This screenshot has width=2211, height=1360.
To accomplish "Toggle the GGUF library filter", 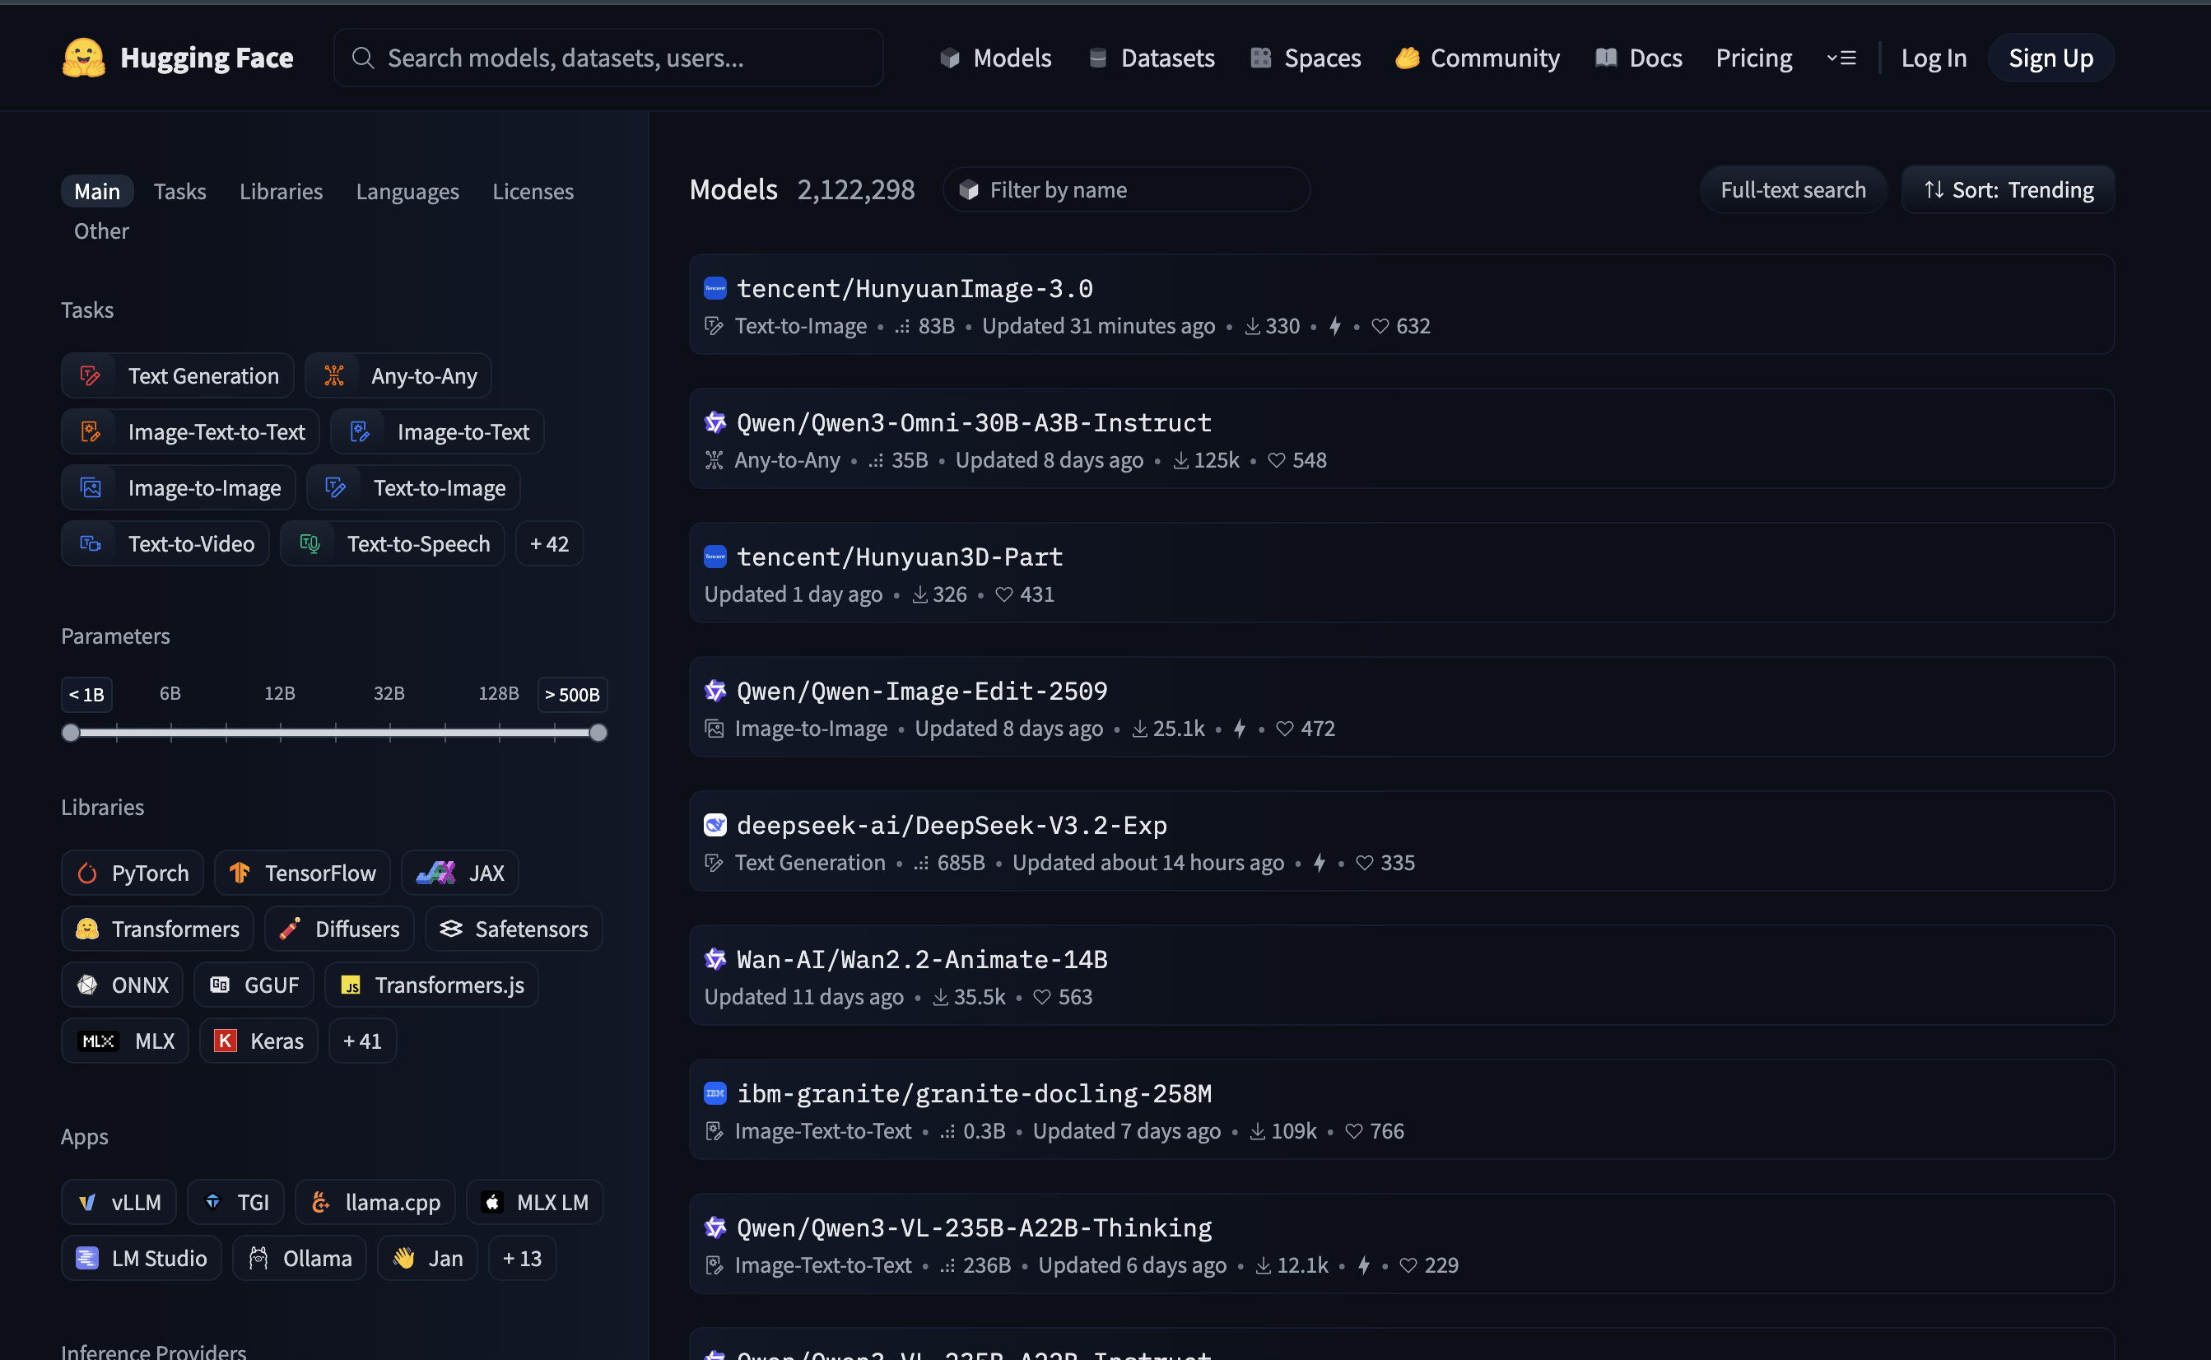I will [255, 985].
